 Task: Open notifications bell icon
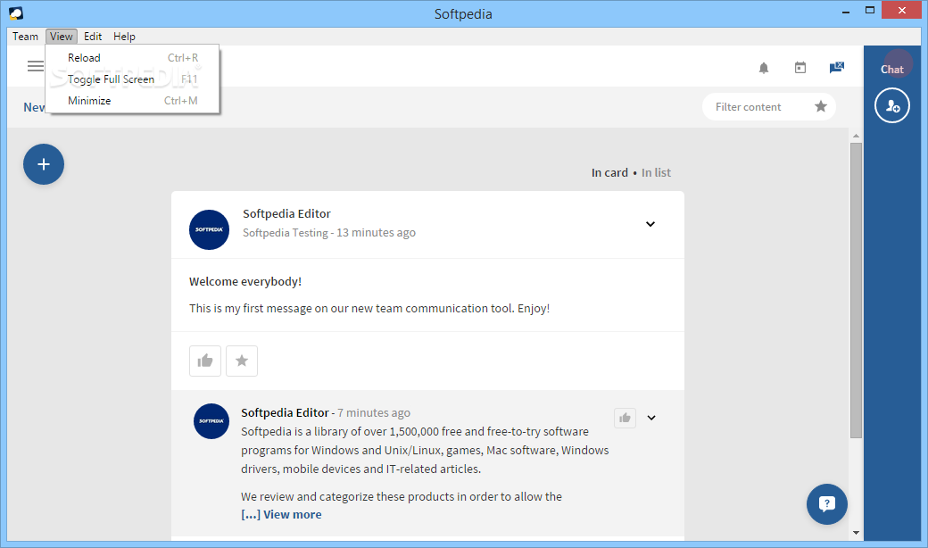pos(764,68)
